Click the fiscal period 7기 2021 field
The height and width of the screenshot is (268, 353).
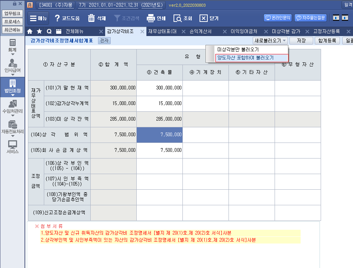120,5
